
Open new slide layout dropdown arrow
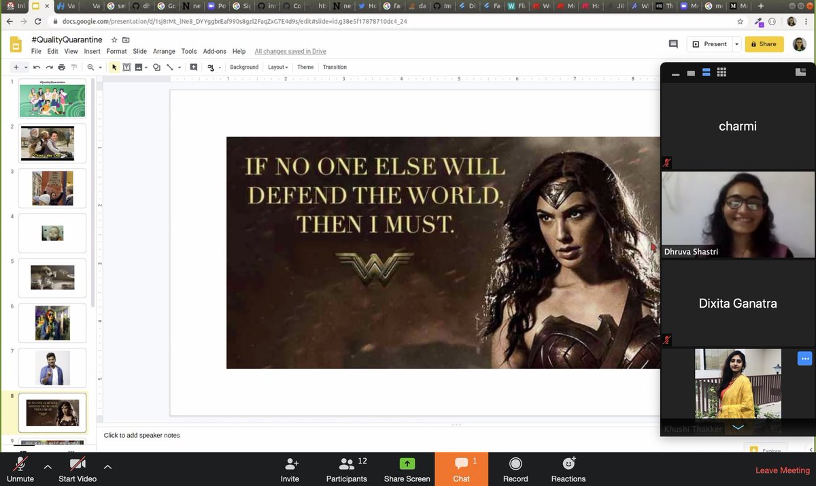click(26, 67)
